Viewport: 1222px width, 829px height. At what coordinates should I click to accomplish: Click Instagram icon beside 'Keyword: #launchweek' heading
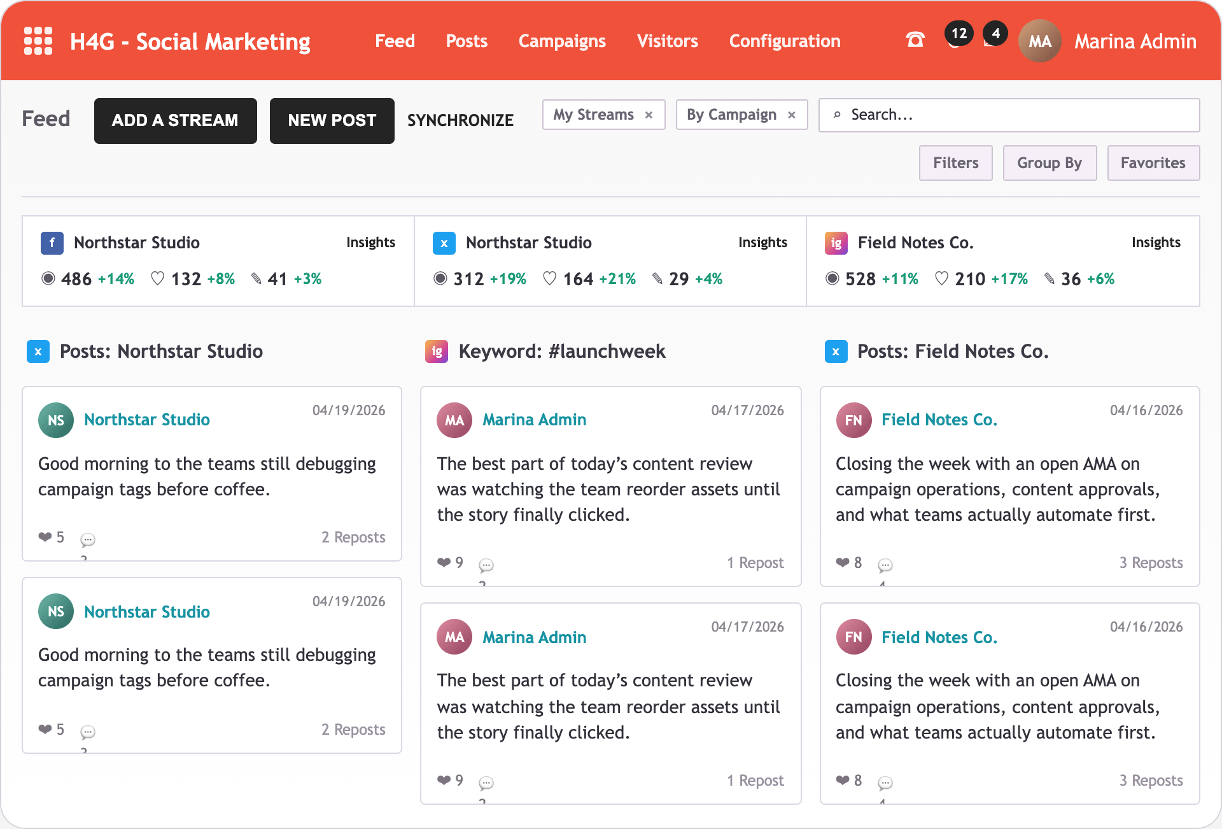[x=437, y=351]
